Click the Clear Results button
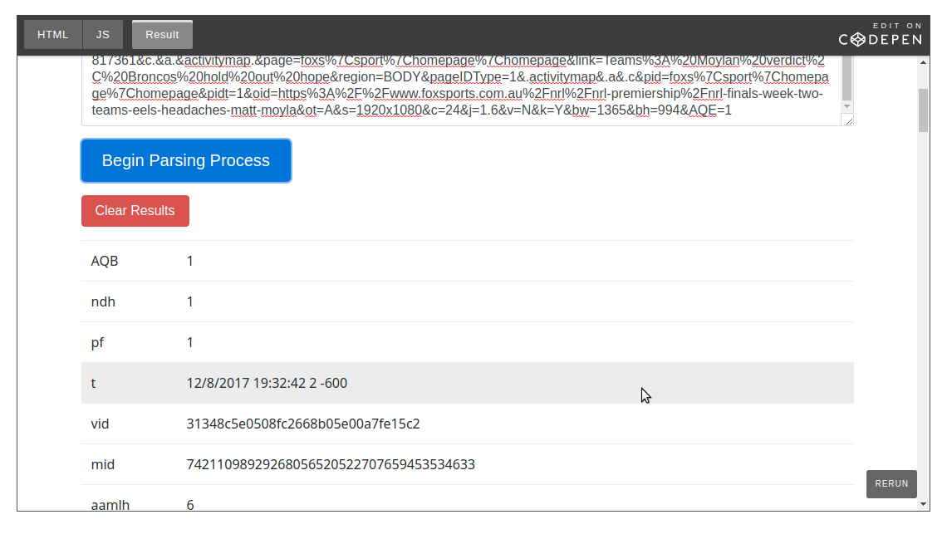This screenshot has height=539, width=947. coord(135,211)
